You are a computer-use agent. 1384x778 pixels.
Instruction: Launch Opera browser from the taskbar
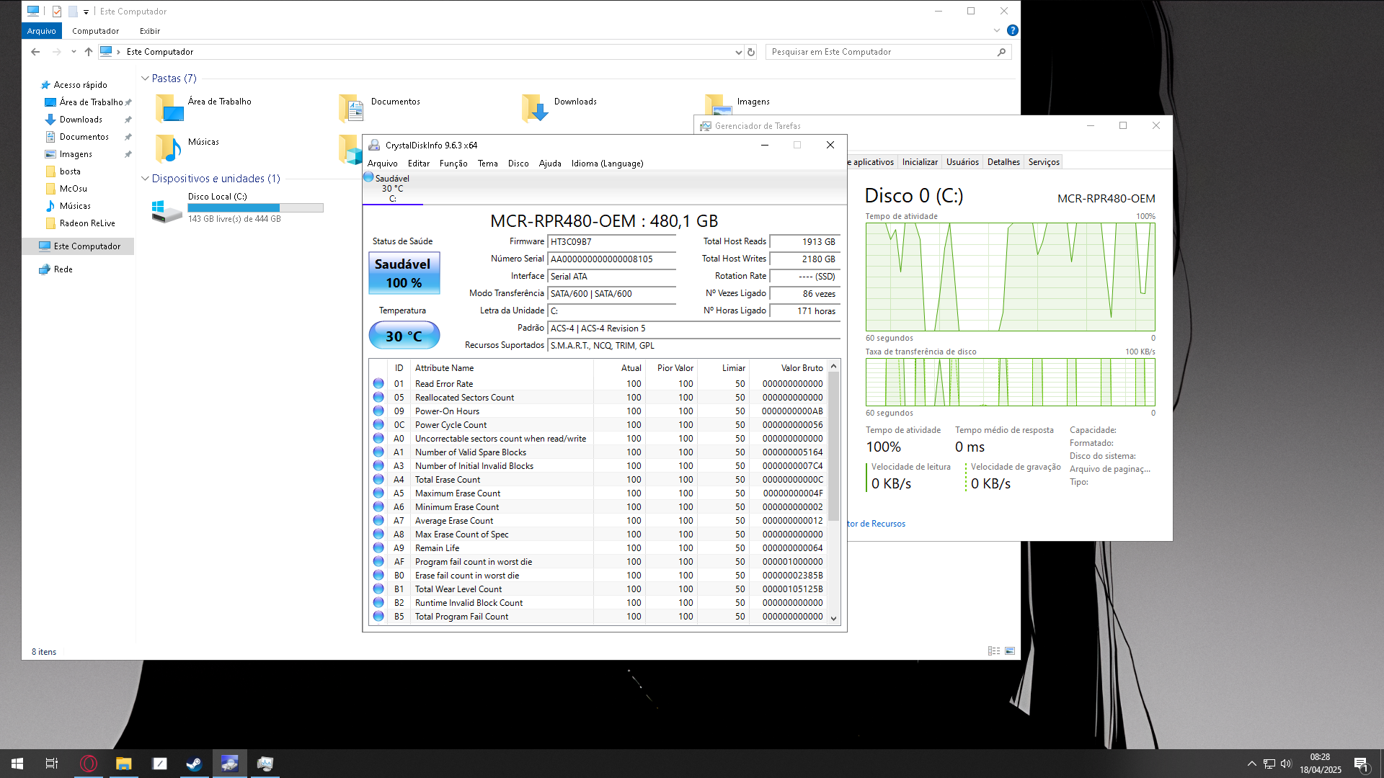click(x=89, y=764)
